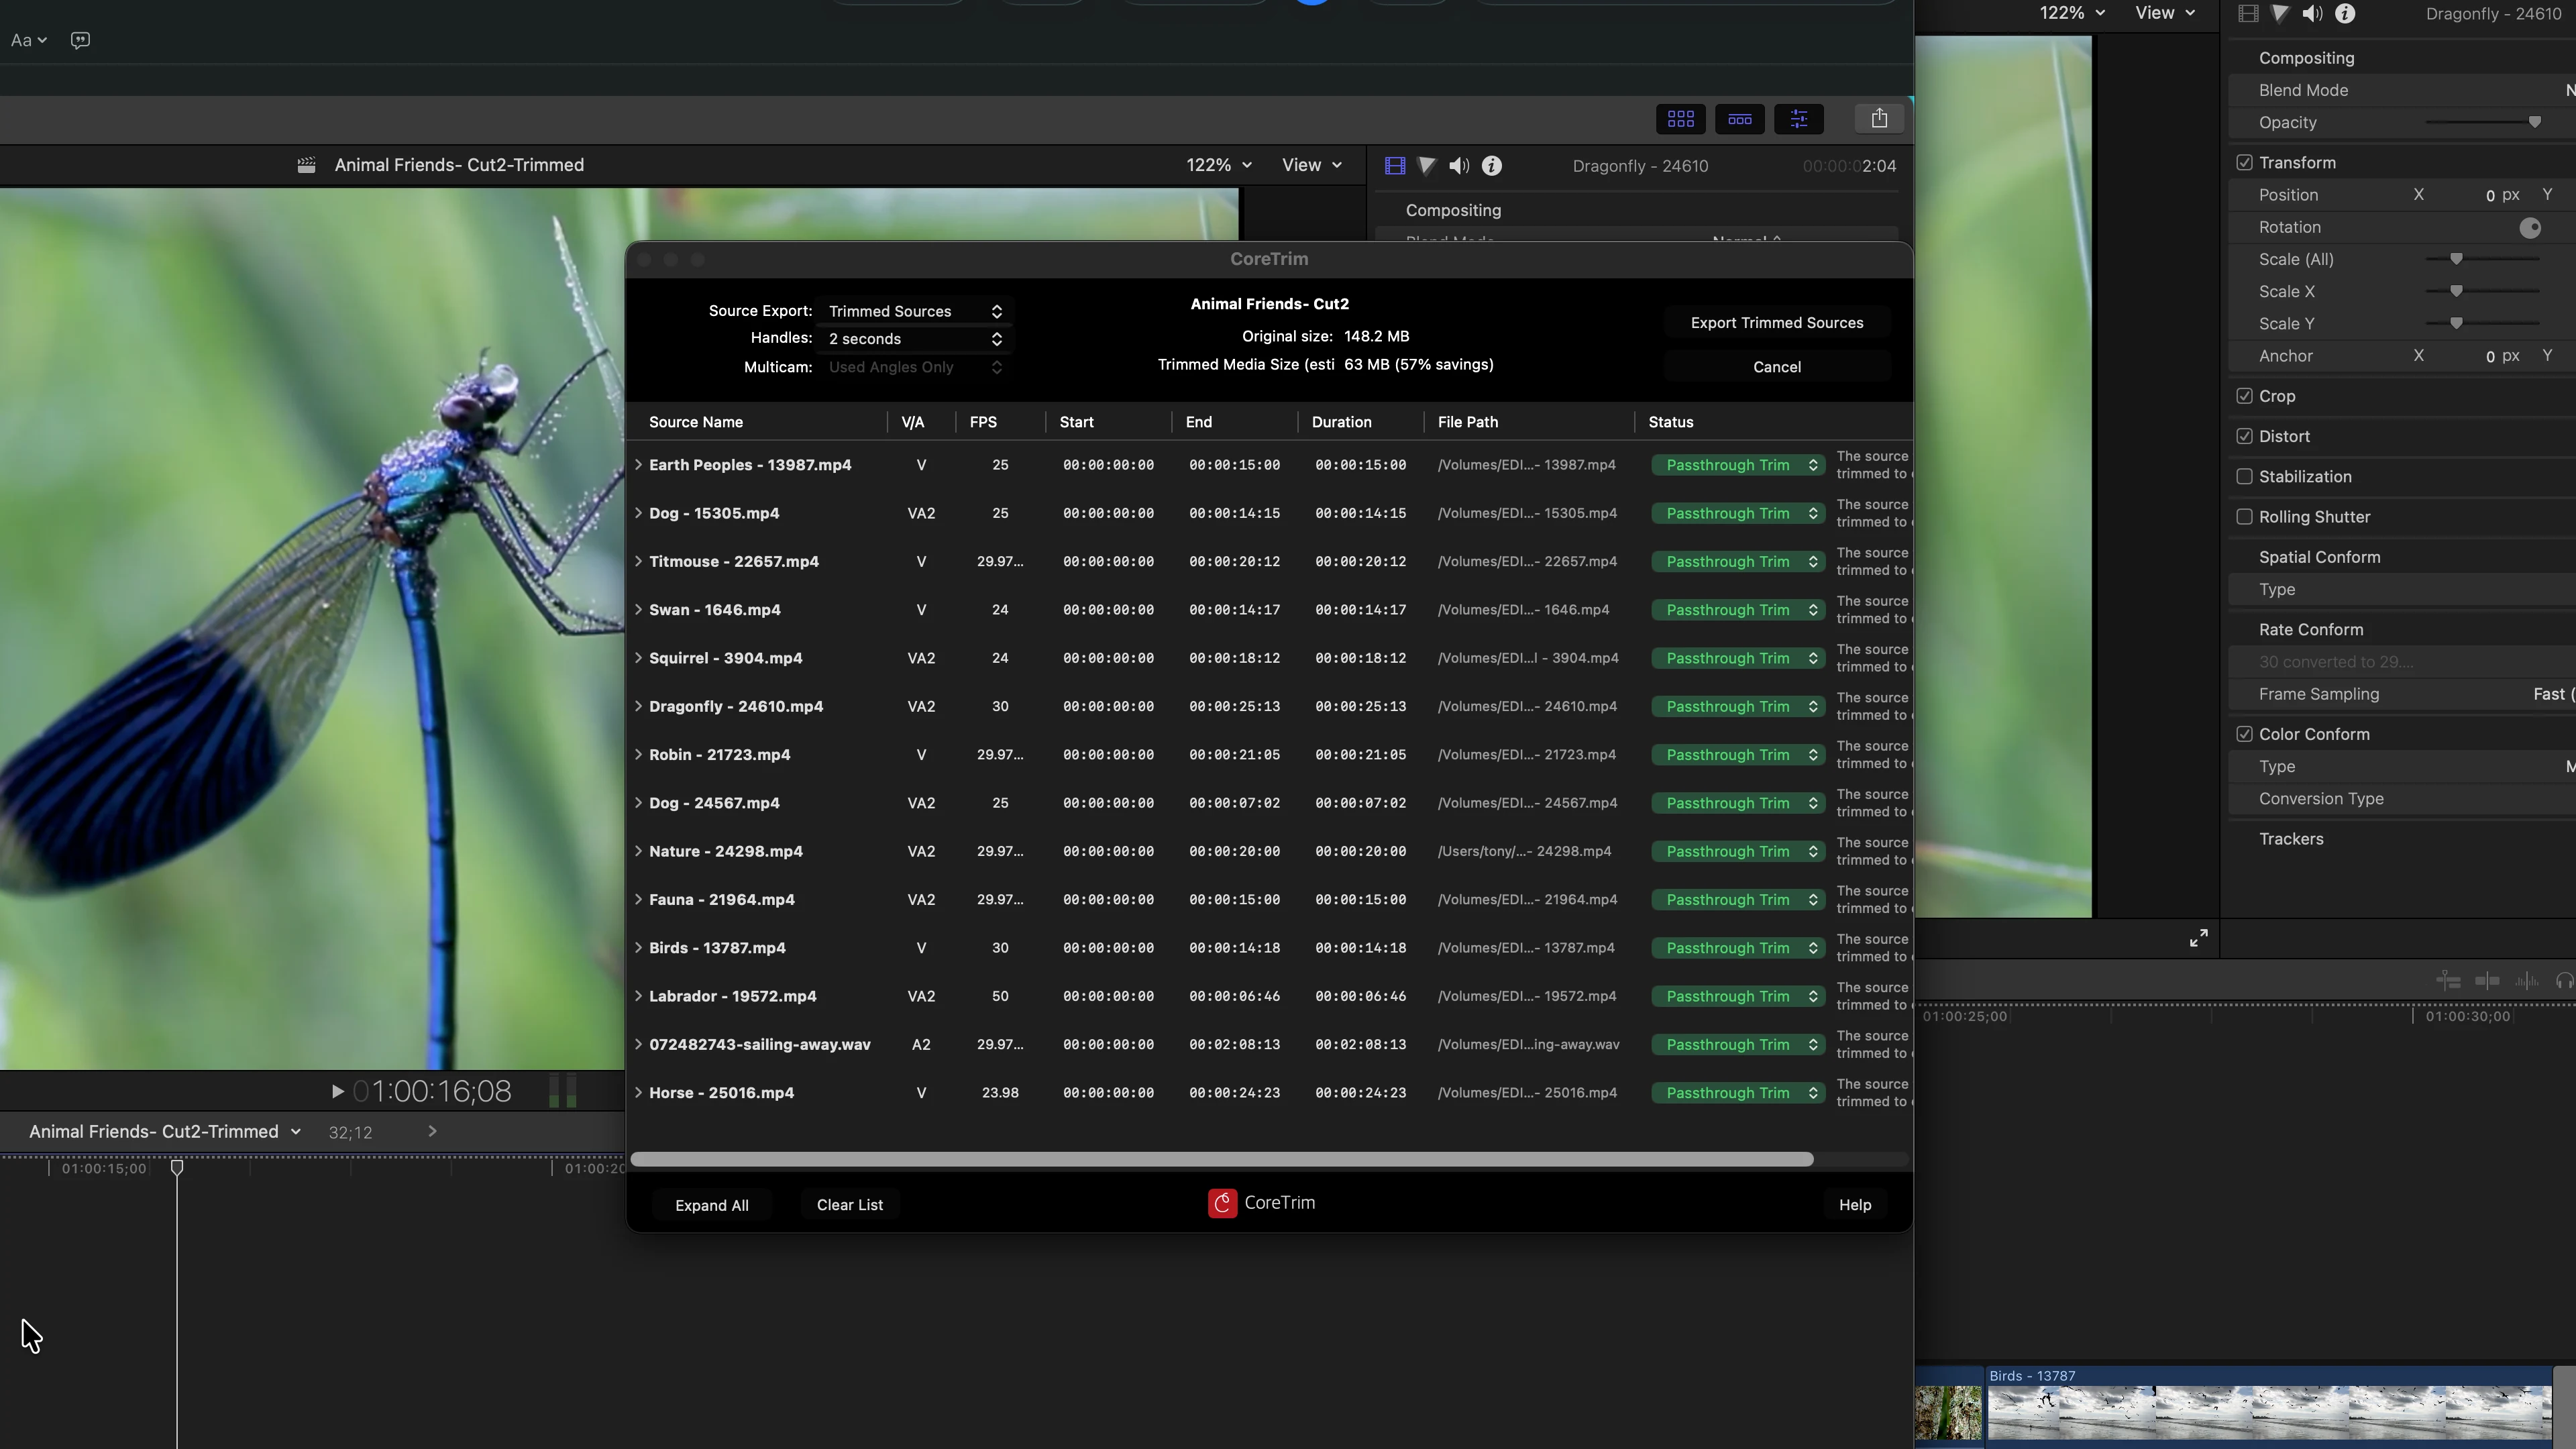Open the audio inspector speaker icon

click(x=1459, y=166)
